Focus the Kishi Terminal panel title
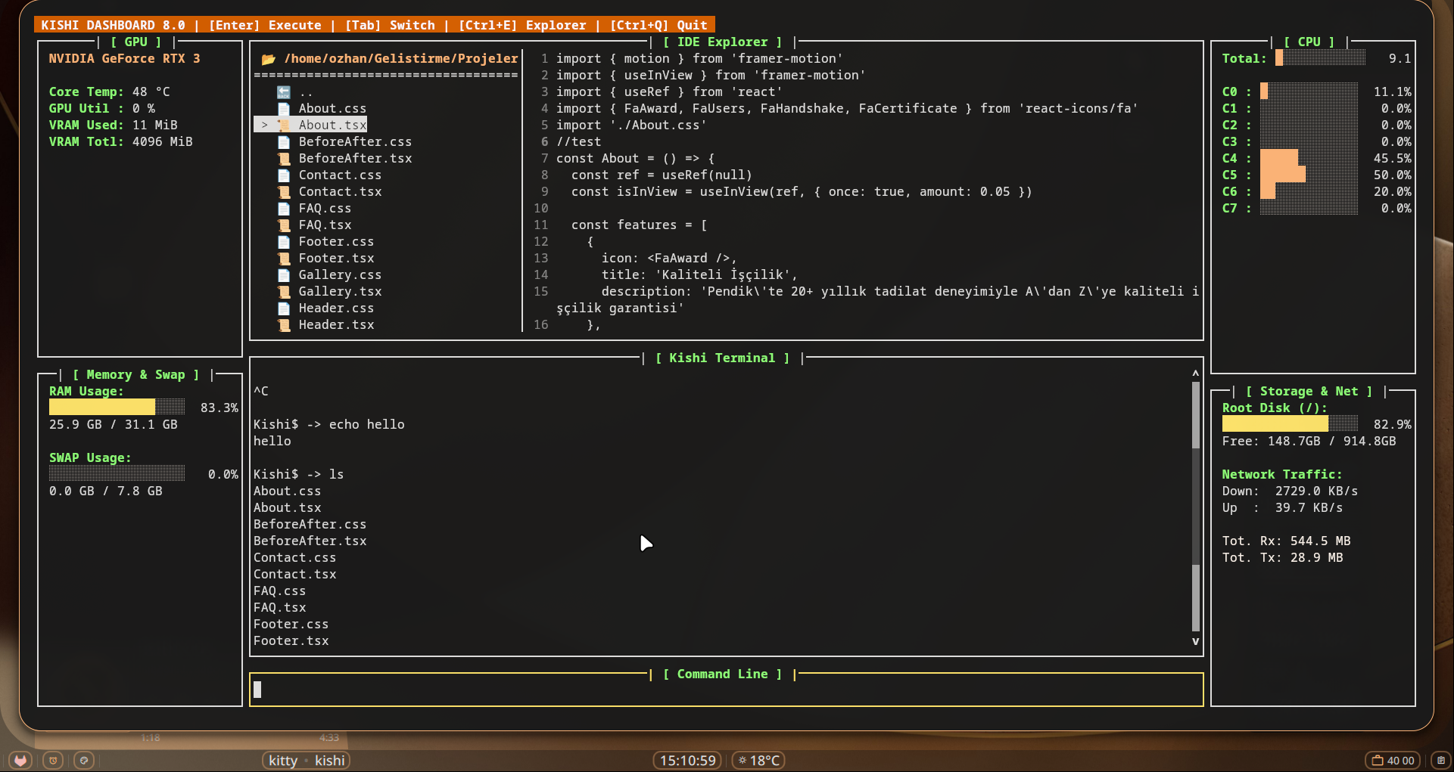 tap(722, 358)
